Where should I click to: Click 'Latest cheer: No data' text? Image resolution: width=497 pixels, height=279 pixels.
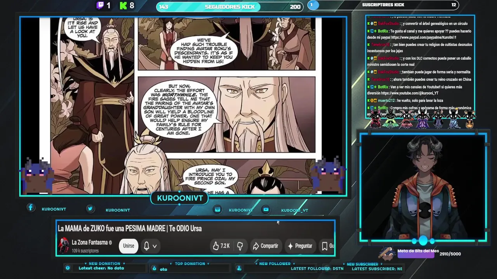[101, 268]
